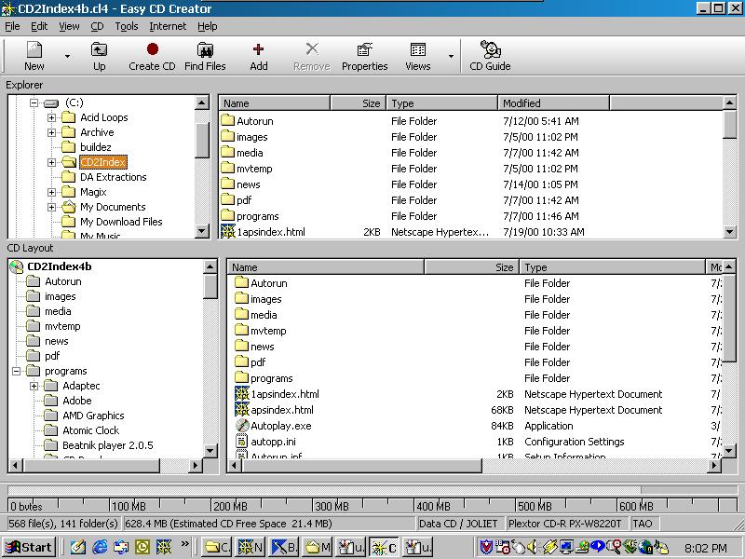
Task: Open the dropdown arrow beside Views
Action: 451,56
